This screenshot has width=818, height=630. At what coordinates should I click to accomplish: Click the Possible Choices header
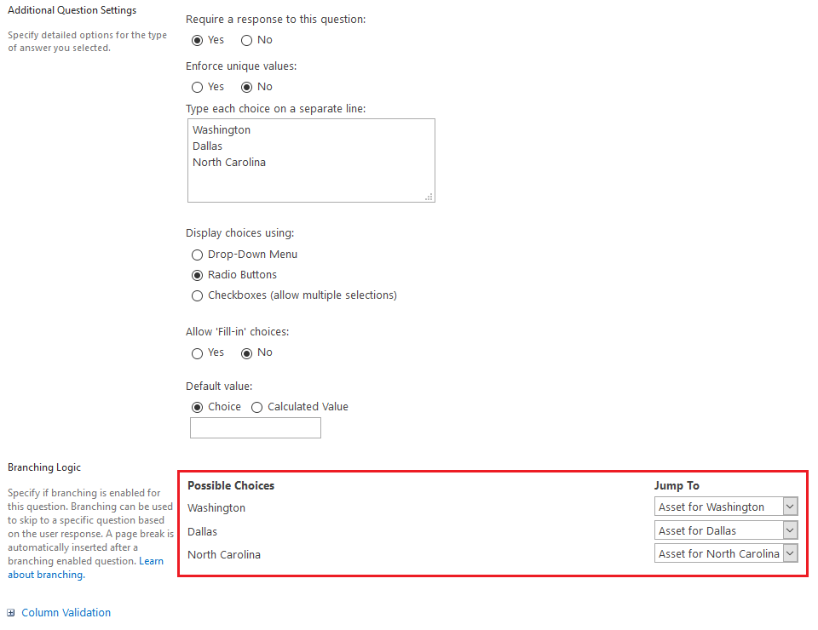[x=231, y=485]
